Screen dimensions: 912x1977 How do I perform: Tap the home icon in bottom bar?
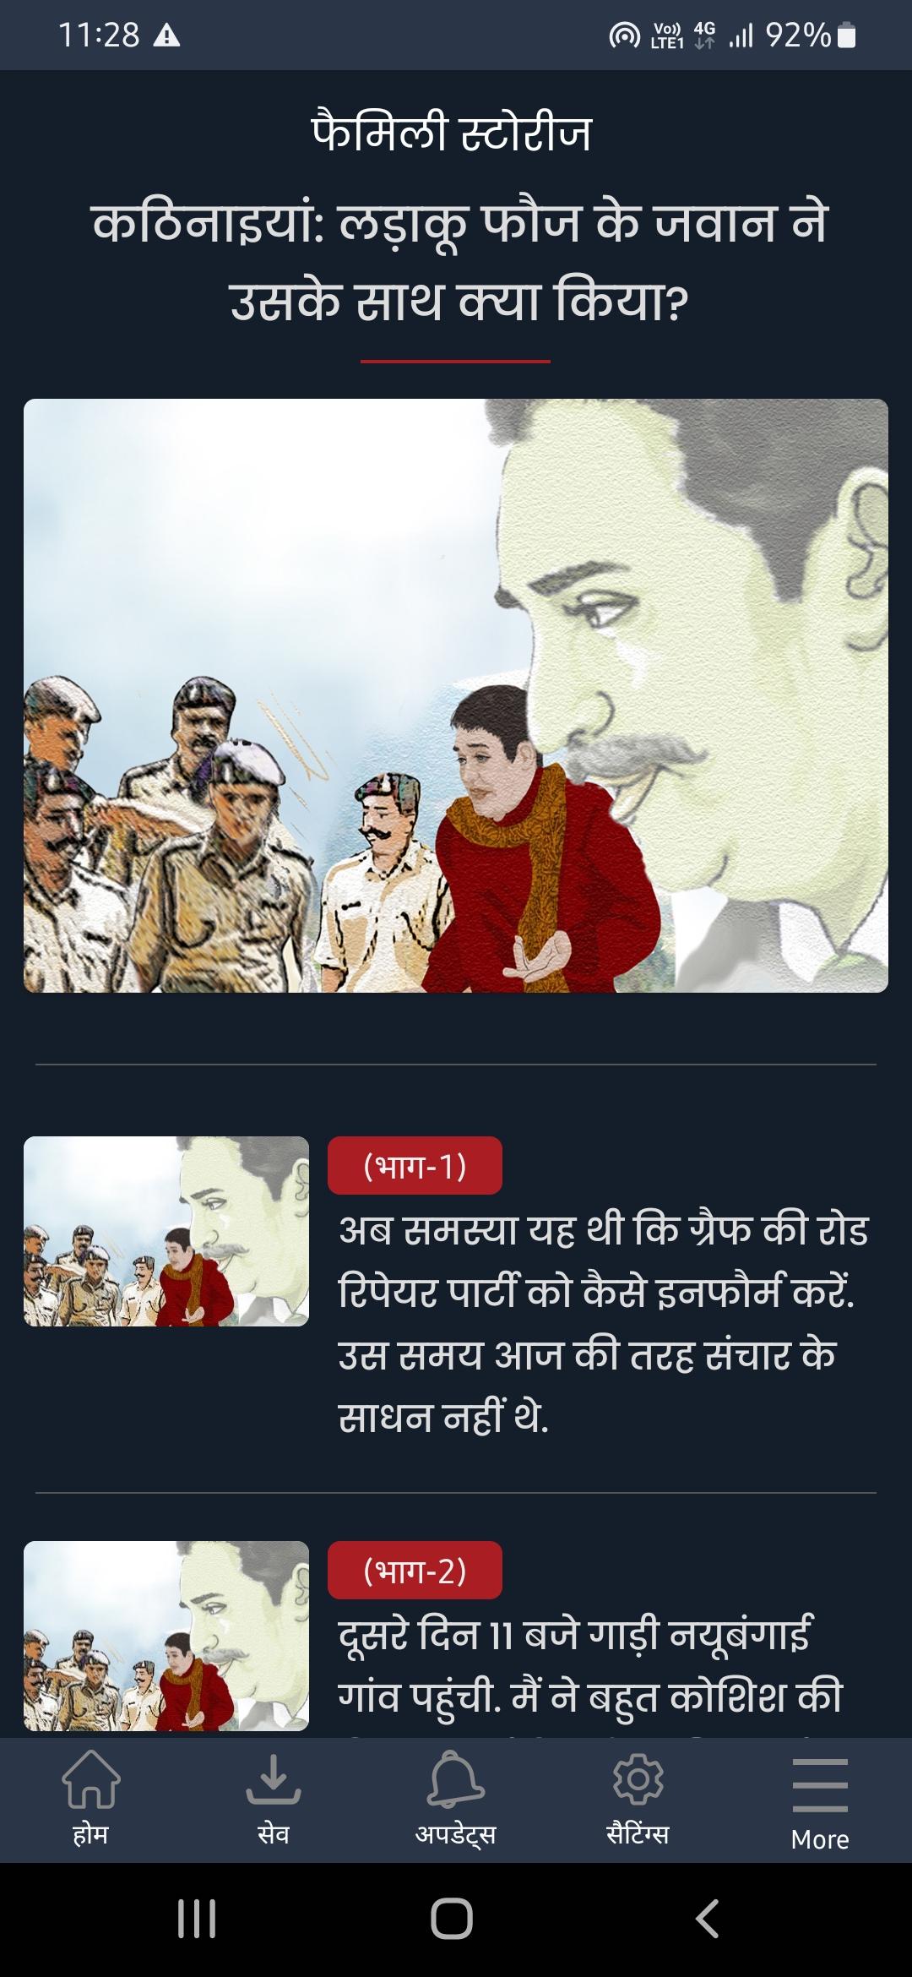pos(91,1778)
